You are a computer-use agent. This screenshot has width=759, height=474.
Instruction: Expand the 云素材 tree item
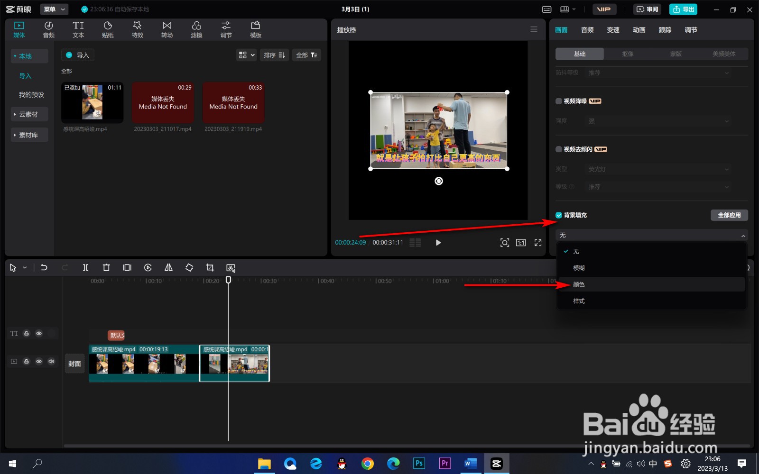pos(29,114)
